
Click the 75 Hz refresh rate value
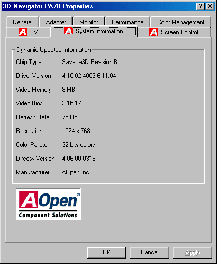tap(69, 117)
